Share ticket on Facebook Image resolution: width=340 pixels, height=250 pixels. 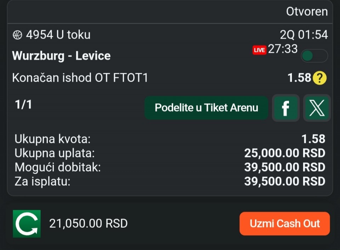coord(285,108)
